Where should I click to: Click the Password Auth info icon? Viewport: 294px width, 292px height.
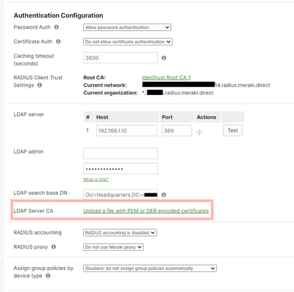click(x=57, y=27)
